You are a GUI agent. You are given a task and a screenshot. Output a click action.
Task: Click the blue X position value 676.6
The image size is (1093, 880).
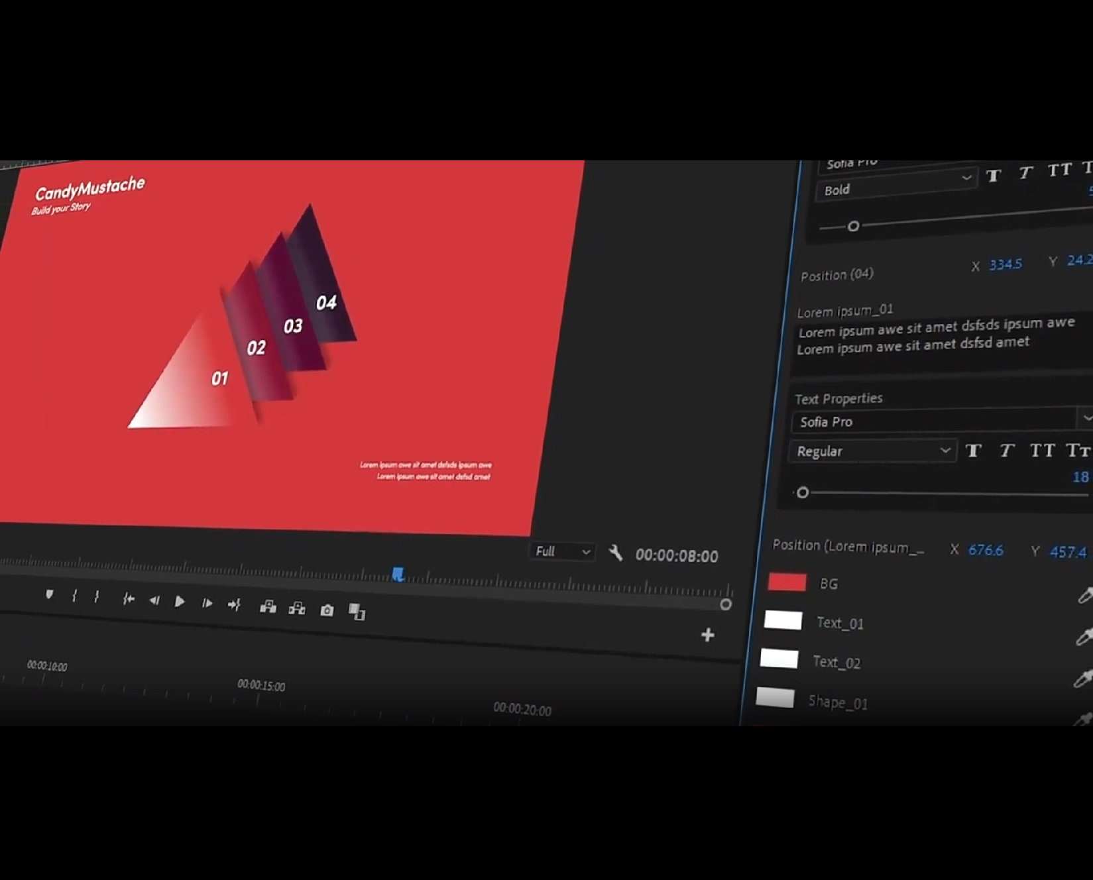(x=986, y=550)
